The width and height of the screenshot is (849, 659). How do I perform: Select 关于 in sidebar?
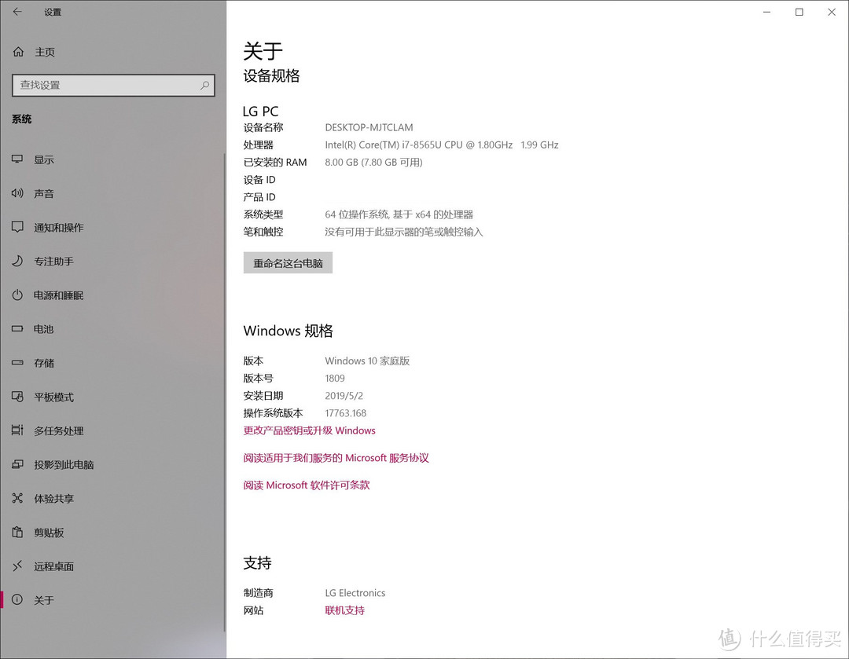pos(44,600)
